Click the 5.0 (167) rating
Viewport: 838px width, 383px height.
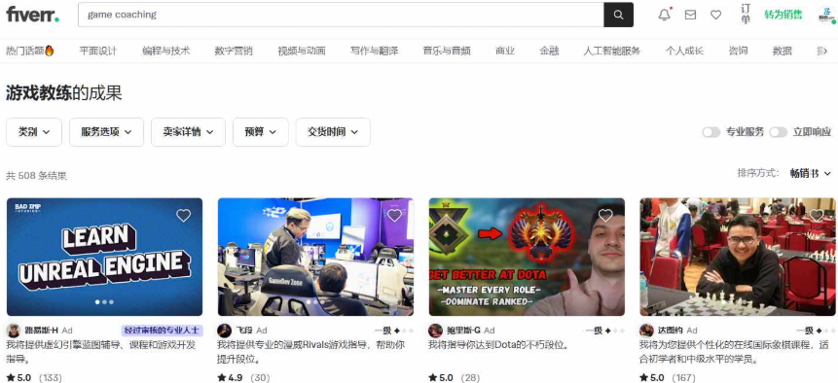668,378
